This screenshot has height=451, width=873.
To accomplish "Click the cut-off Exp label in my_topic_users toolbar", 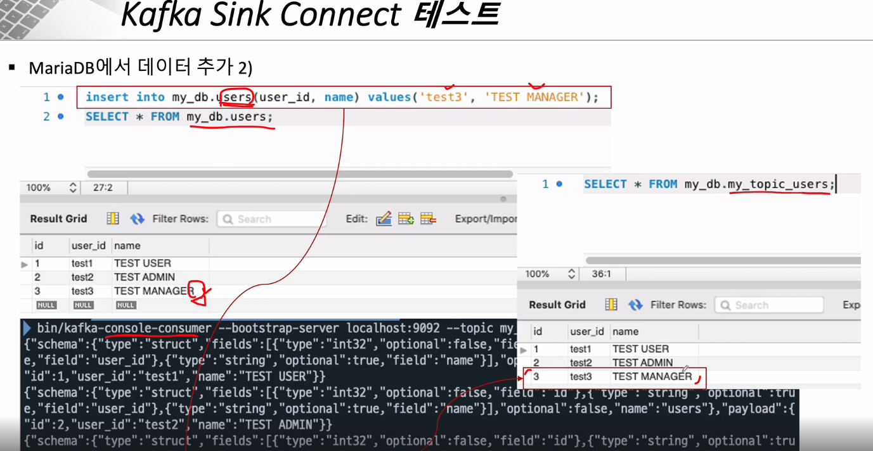I will pyautogui.click(x=851, y=305).
